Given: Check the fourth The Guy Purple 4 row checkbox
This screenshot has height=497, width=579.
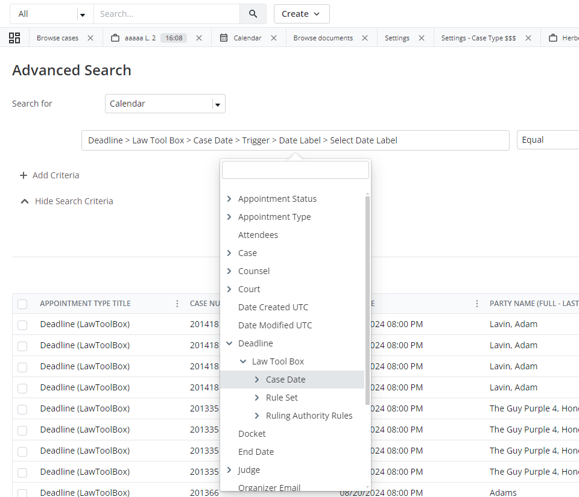Looking at the screenshot, I should (22, 472).
